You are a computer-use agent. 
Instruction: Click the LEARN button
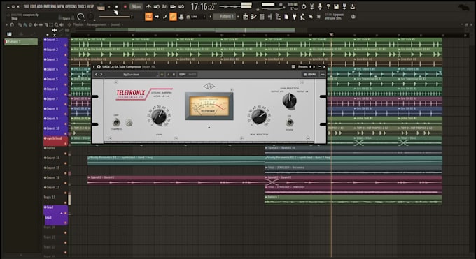pos(309,75)
